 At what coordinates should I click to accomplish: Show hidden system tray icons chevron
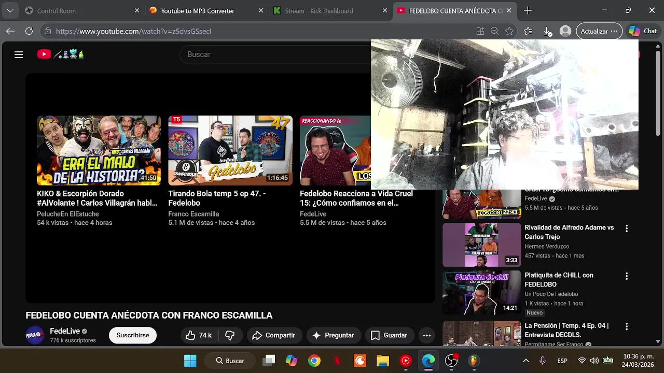pyautogui.click(x=525, y=361)
